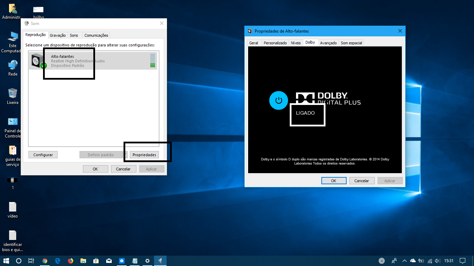Switch to the Gravação tab
Image resolution: width=474 pixels, height=266 pixels.
(58, 35)
